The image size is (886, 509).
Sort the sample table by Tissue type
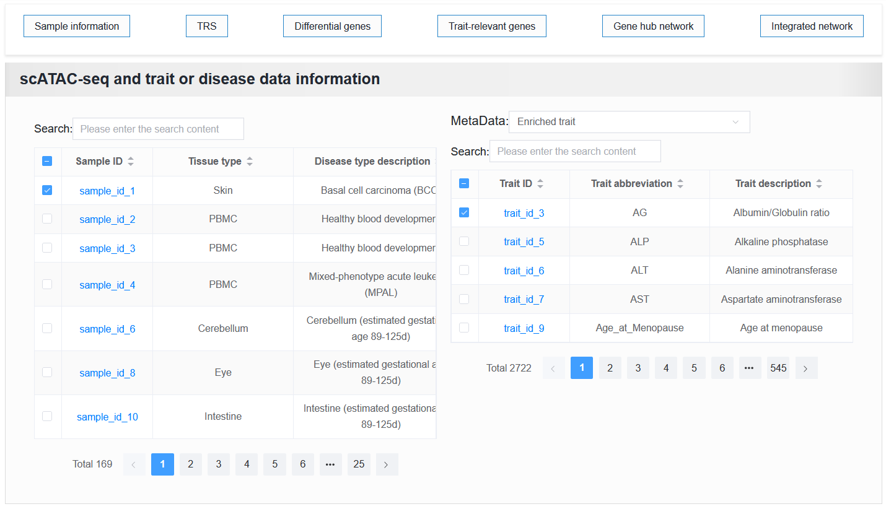point(250,162)
